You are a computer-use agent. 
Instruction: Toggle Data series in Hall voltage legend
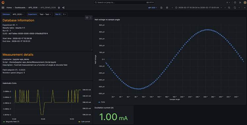point(103,102)
